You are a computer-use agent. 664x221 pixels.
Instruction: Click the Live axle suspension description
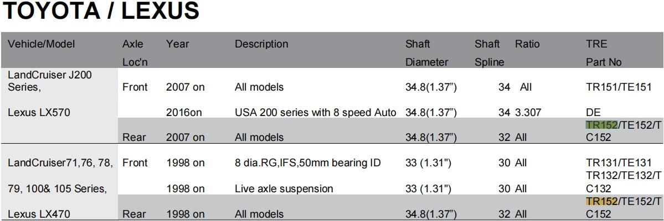[284, 189]
